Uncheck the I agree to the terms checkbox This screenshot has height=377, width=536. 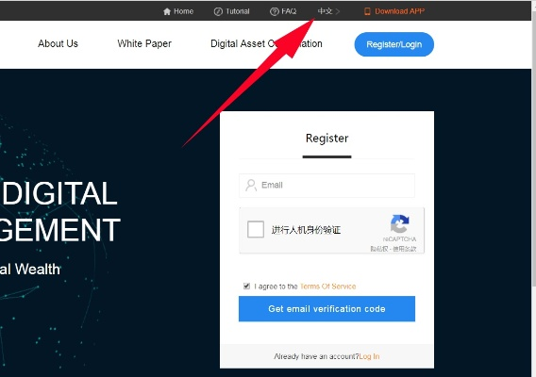(x=246, y=286)
